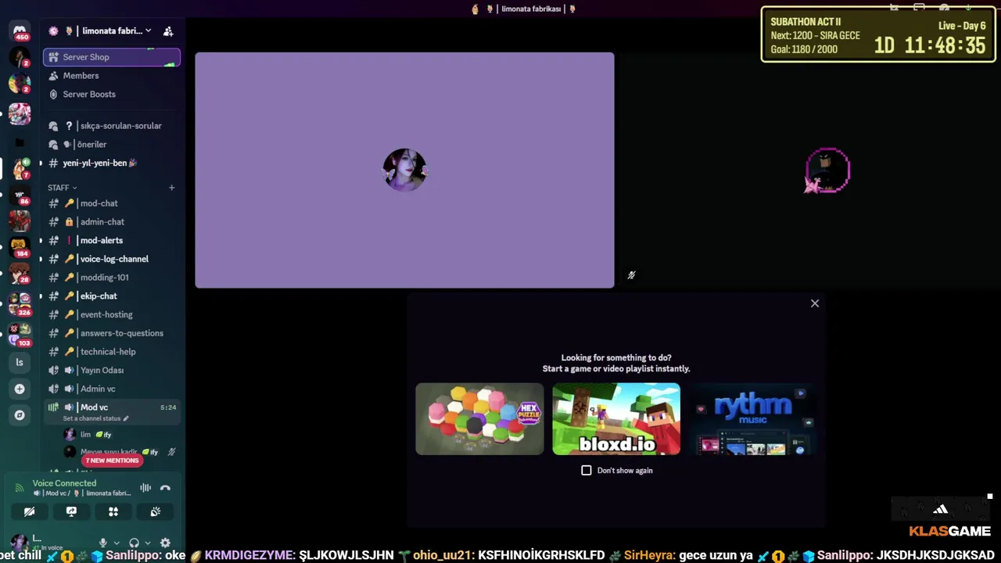Image resolution: width=1001 pixels, height=563 pixels.
Task: Open the server folder icon in server list
Action: pyautogui.click(x=20, y=142)
